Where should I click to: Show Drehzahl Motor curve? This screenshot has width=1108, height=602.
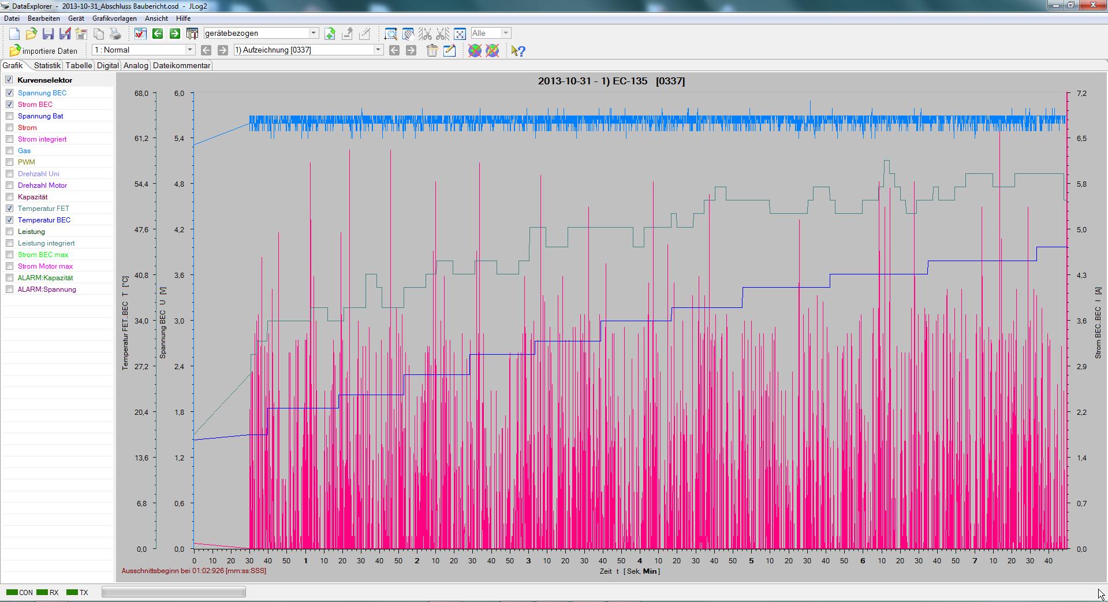tap(9, 185)
